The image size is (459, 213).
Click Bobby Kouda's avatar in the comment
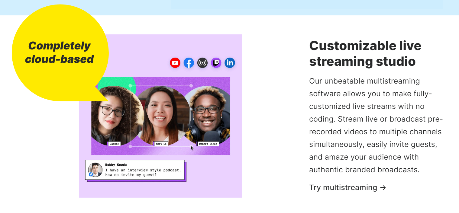(95, 170)
